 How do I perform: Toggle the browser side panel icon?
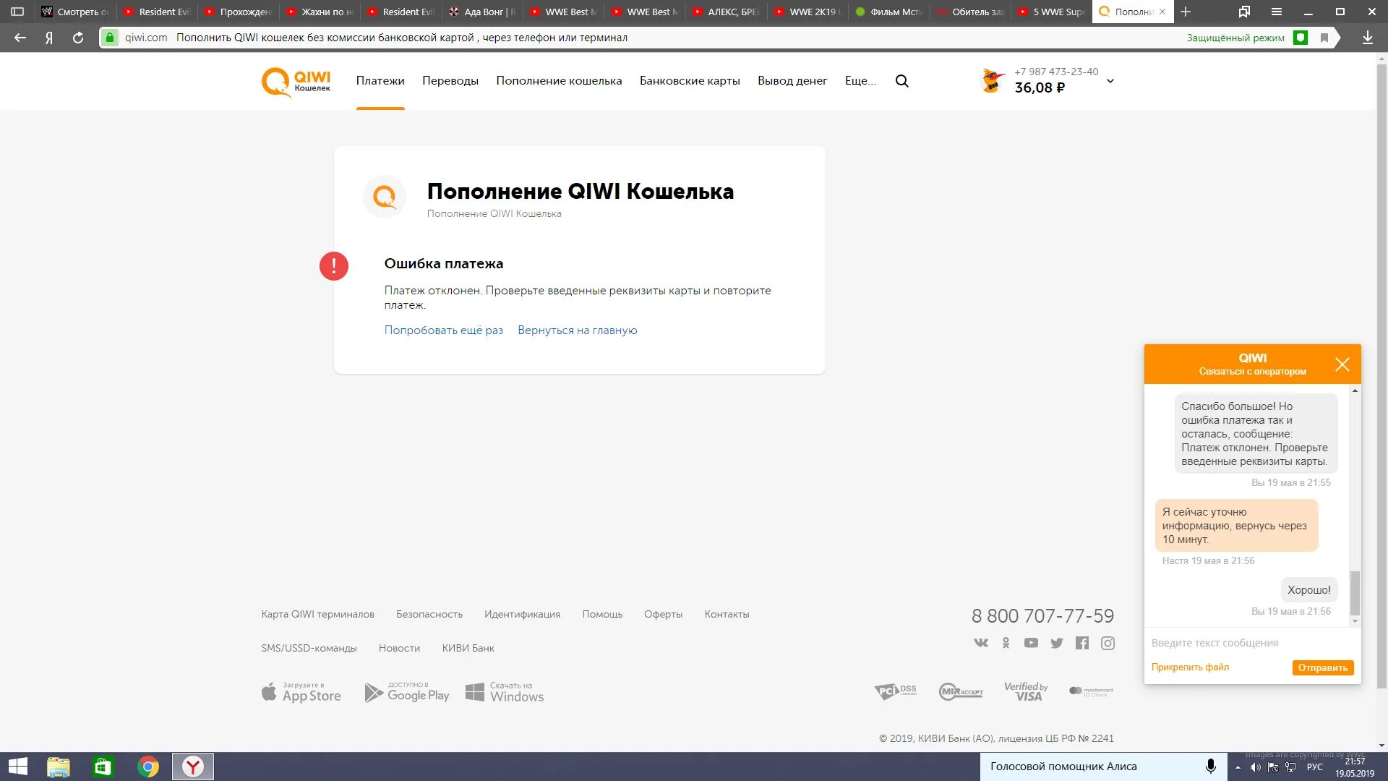coord(17,12)
